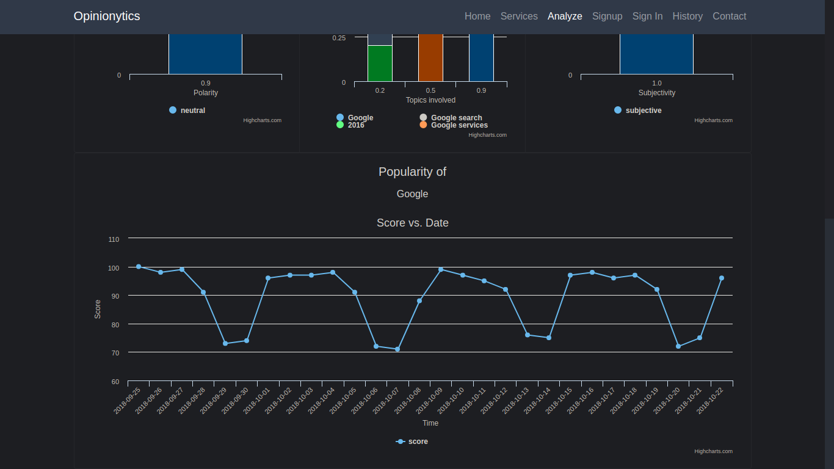The image size is (834, 469).
Task: Click the data point for 2018-10-01
Action: pyautogui.click(x=268, y=278)
